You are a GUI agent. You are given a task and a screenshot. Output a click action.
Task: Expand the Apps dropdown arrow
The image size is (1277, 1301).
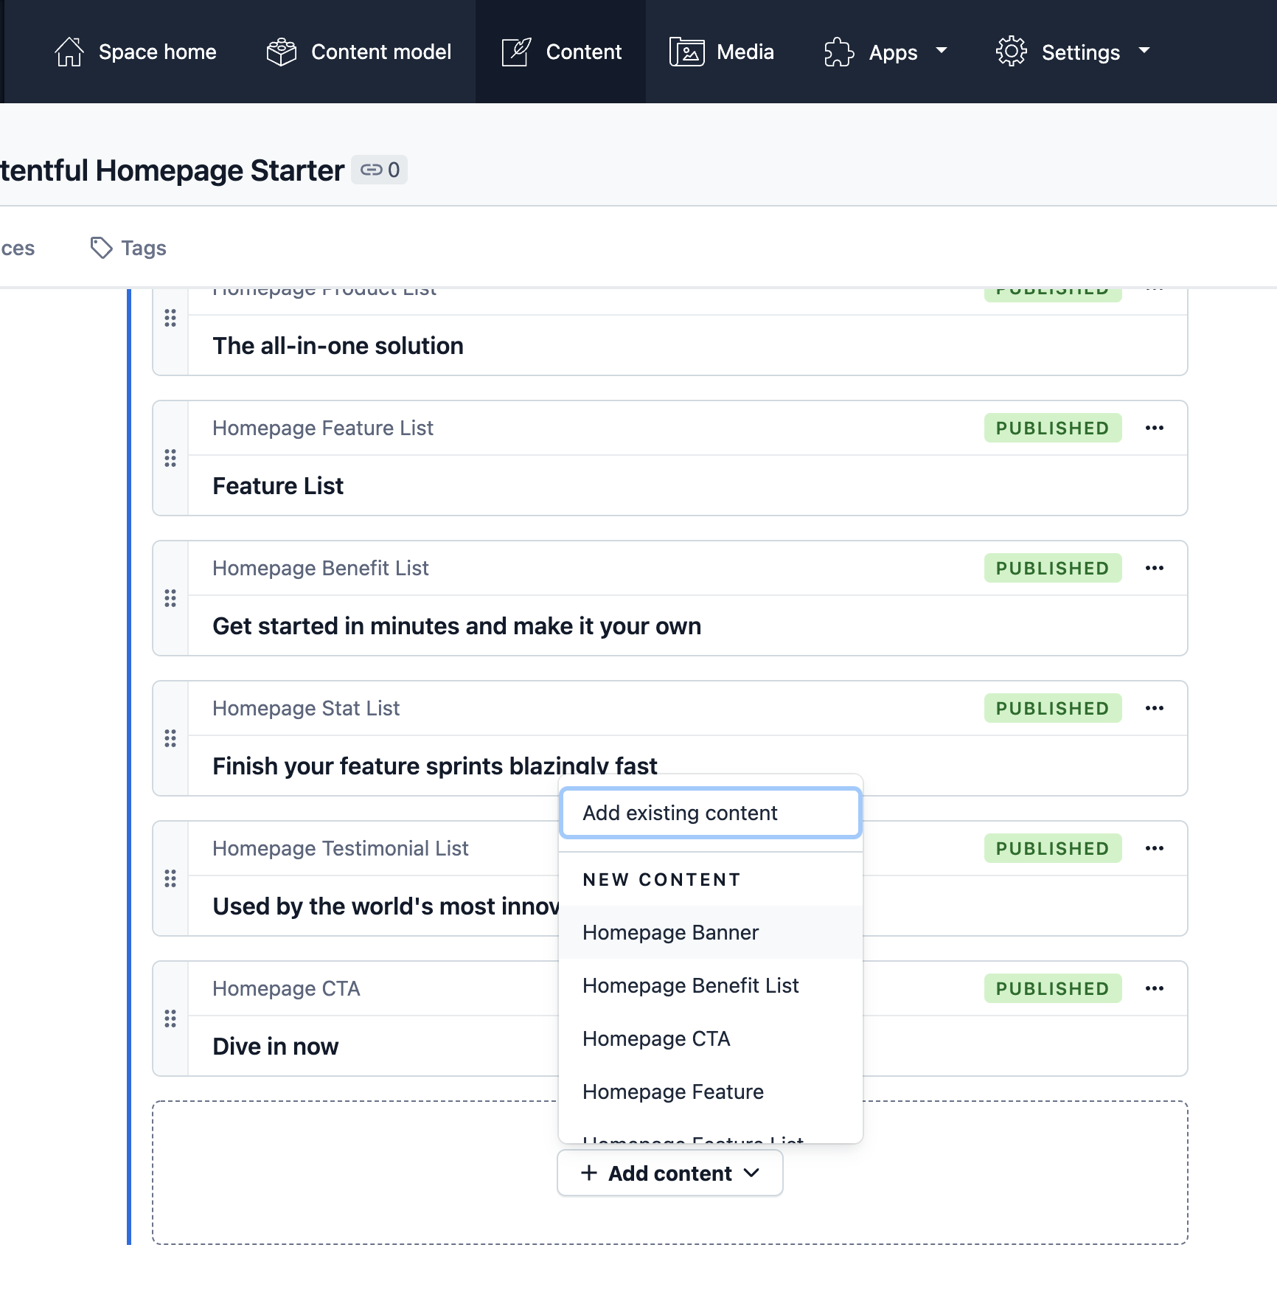(x=942, y=51)
